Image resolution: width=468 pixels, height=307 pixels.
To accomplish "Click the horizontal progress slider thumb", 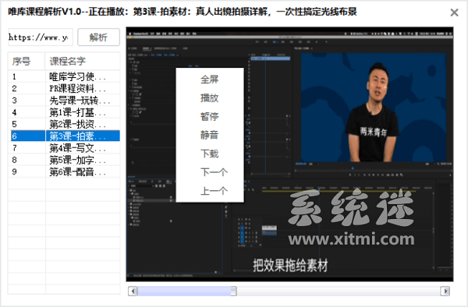I will (x=234, y=291).
